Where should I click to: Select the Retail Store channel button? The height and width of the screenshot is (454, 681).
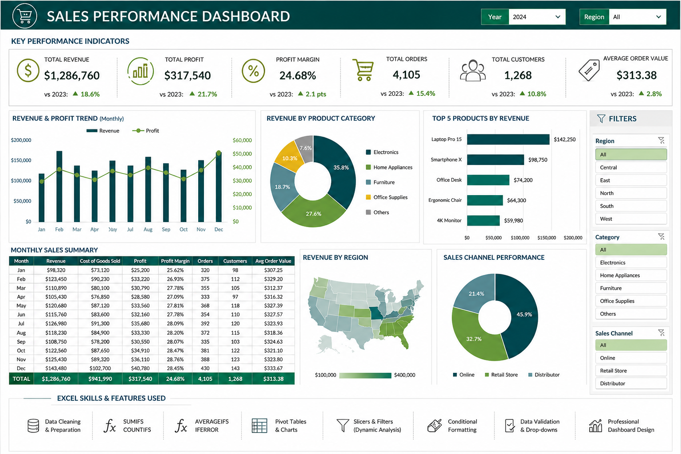(631, 371)
